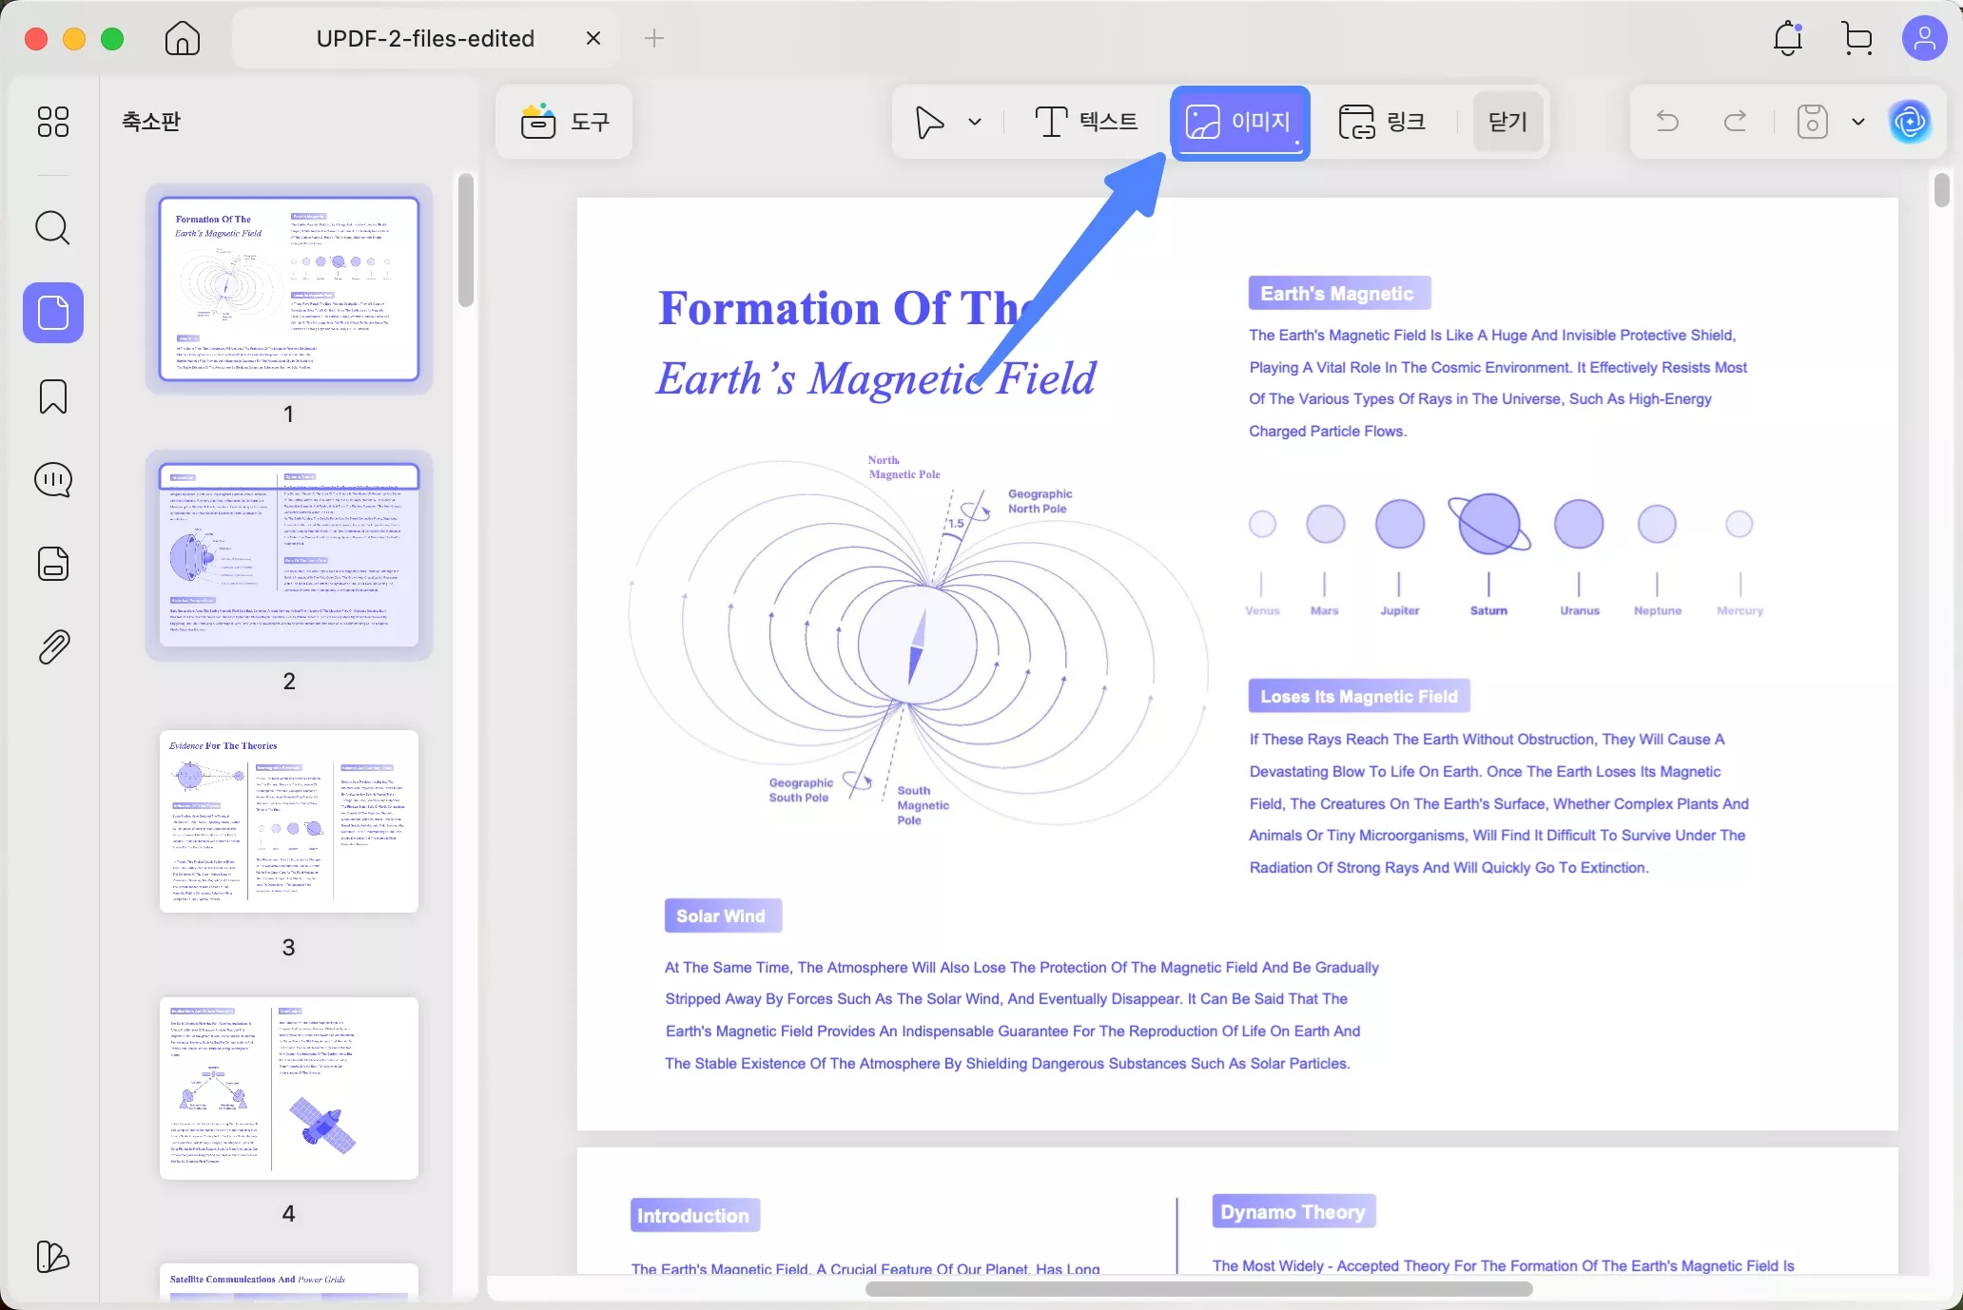The width and height of the screenshot is (1963, 1310).
Task: Switch to 이미지 image editing
Action: pyautogui.click(x=1240, y=123)
